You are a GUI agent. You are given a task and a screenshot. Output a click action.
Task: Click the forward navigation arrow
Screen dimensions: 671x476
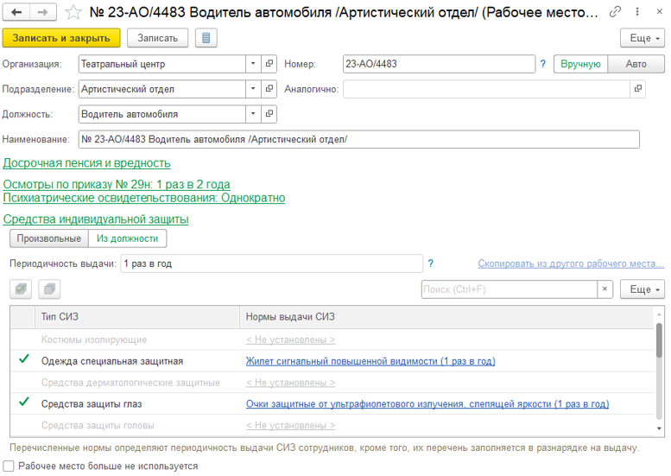pos(43,13)
